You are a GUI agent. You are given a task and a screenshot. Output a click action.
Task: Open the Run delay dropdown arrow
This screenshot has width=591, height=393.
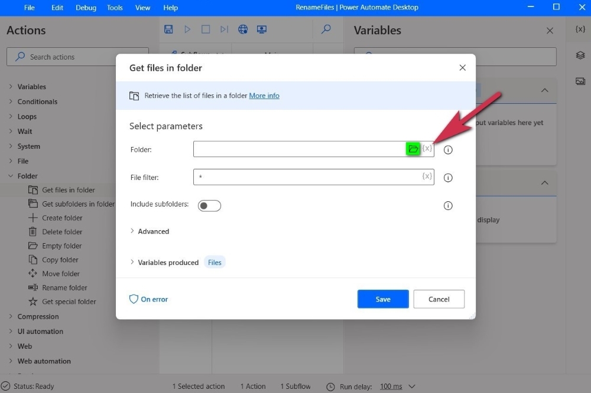tap(412, 387)
